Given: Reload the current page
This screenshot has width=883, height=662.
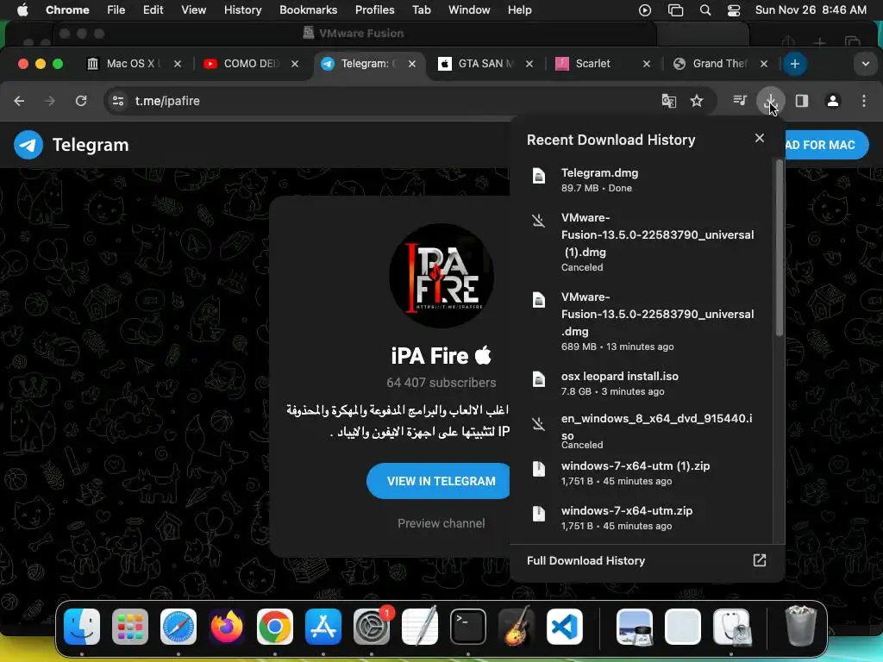Looking at the screenshot, I should tap(81, 101).
